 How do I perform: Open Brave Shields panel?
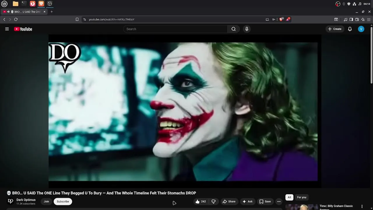tap(281, 19)
